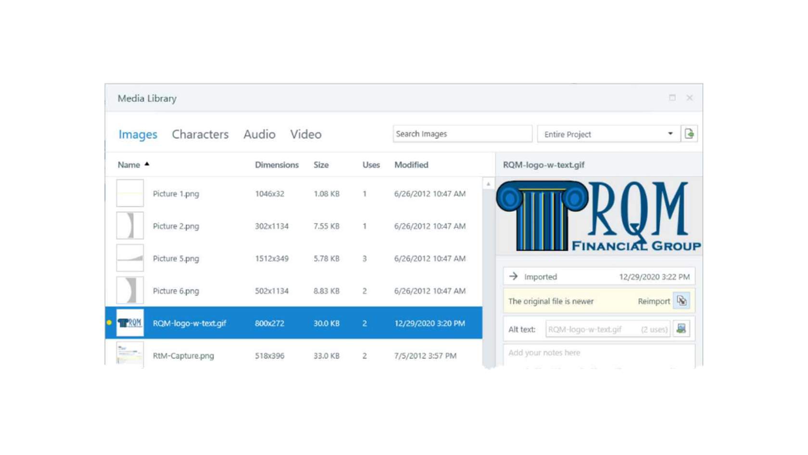808x455 pixels.
Task: Click the Alt text input field
Action: coord(608,329)
